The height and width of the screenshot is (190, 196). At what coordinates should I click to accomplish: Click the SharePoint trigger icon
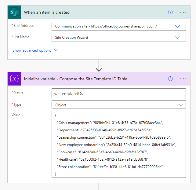tap(14, 12)
